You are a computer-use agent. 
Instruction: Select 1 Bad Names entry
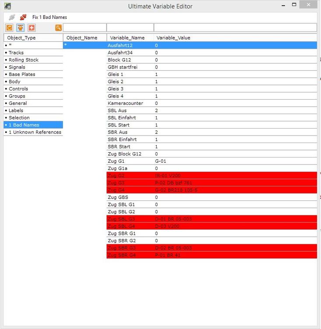click(x=33, y=125)
